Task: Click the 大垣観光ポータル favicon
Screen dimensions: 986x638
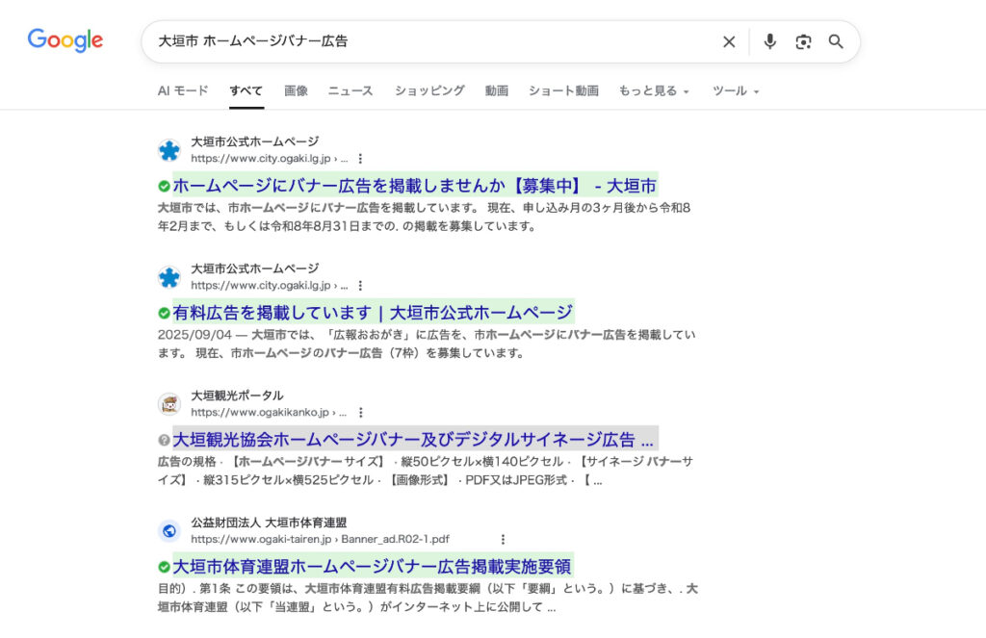Action: (169, 404)
